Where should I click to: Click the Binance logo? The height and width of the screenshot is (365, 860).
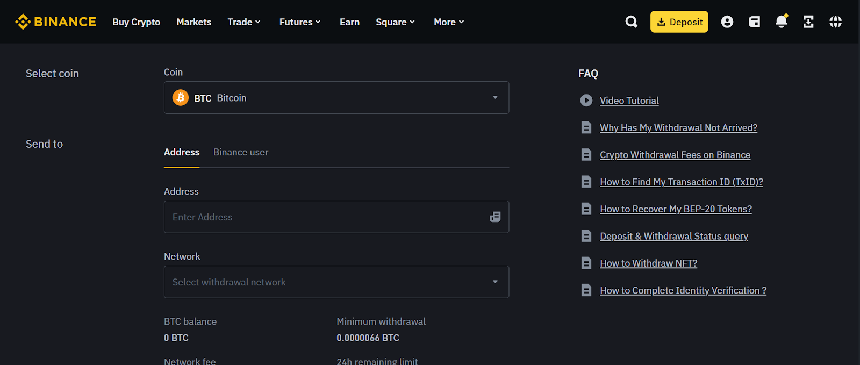(55, 22)
